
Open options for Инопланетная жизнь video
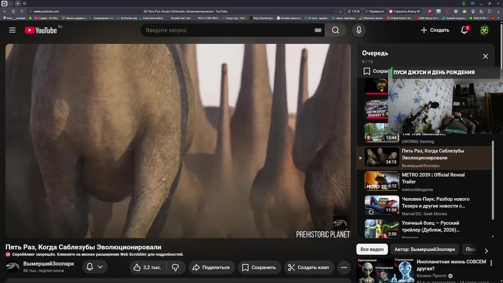(x=491, y=263)
